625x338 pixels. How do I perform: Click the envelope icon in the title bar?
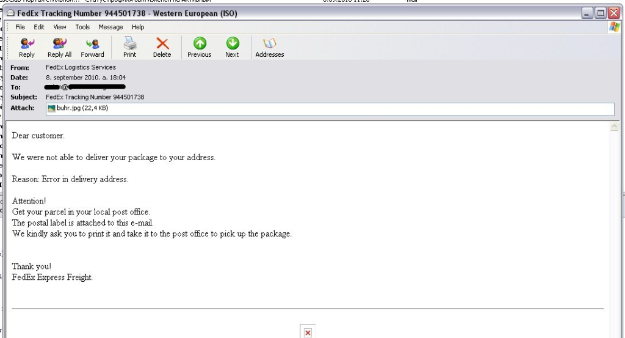11,13
